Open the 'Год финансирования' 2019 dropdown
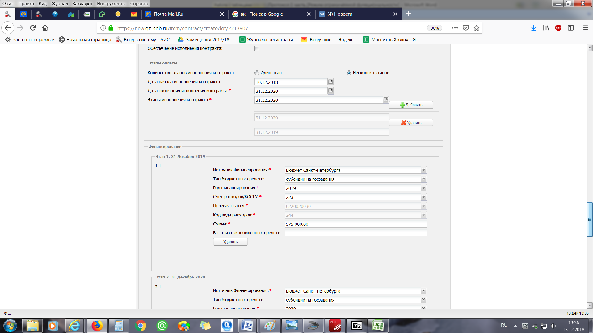Screen dimensions: 593x333 (x=423, y=188)
